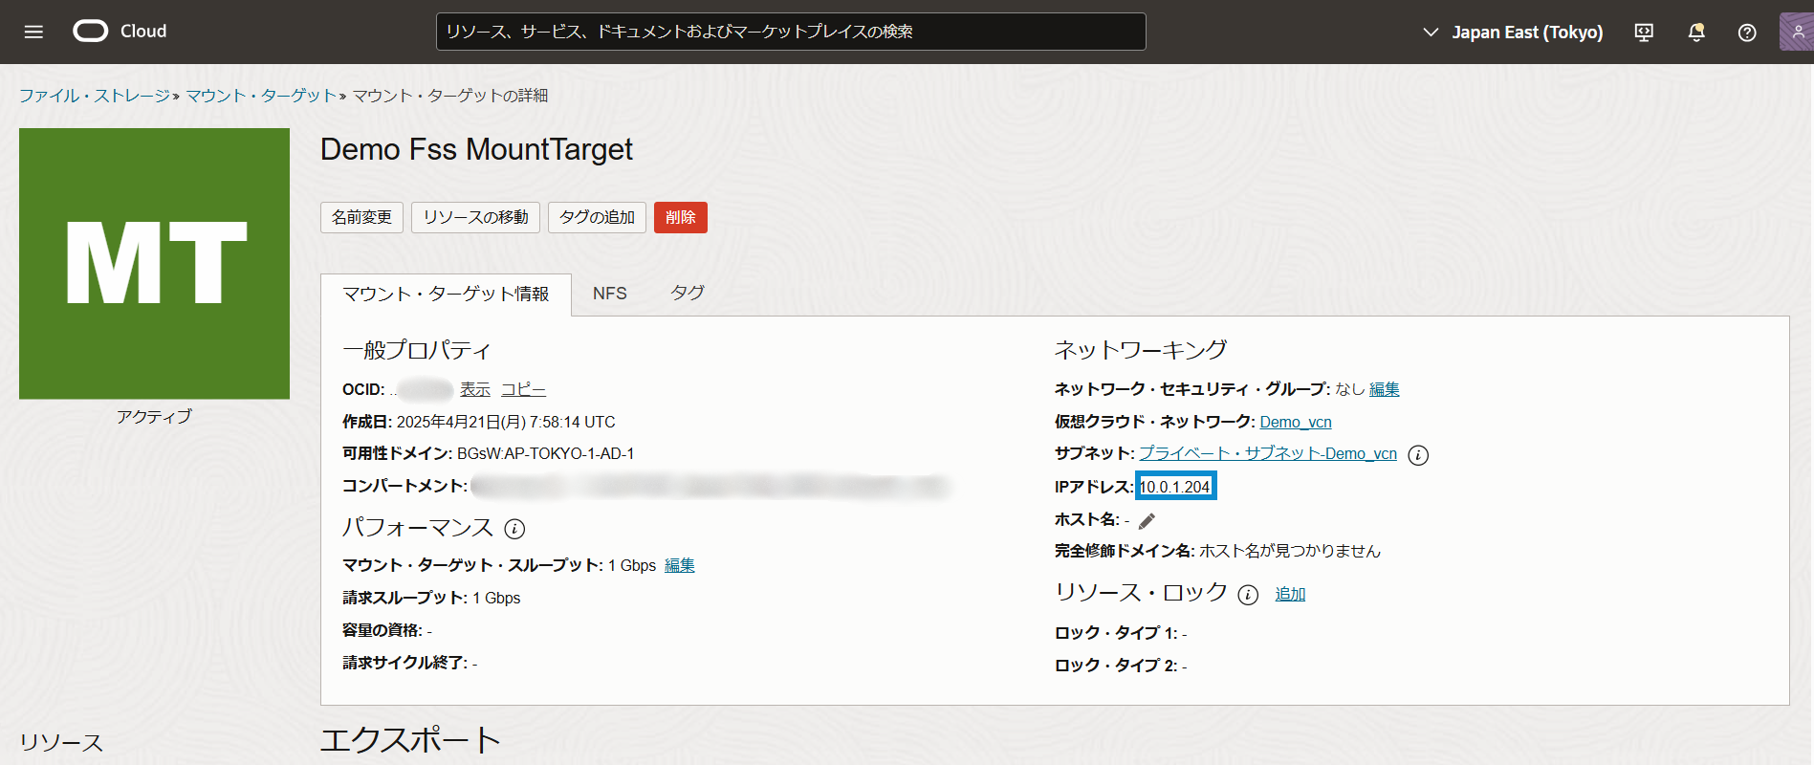Click the エクスポート section heading
Image resolution: width=1814 pixels, height=765 pixels.
click(x=410, y=740)
